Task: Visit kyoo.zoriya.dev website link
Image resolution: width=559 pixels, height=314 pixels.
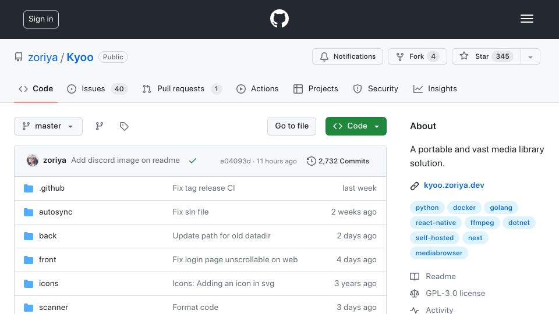Action: pos(454,185)
